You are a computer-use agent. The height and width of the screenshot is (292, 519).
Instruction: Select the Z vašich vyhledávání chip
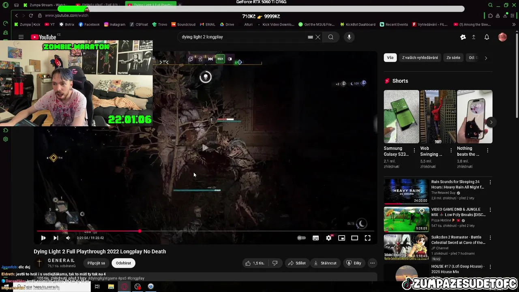[420, 58]
